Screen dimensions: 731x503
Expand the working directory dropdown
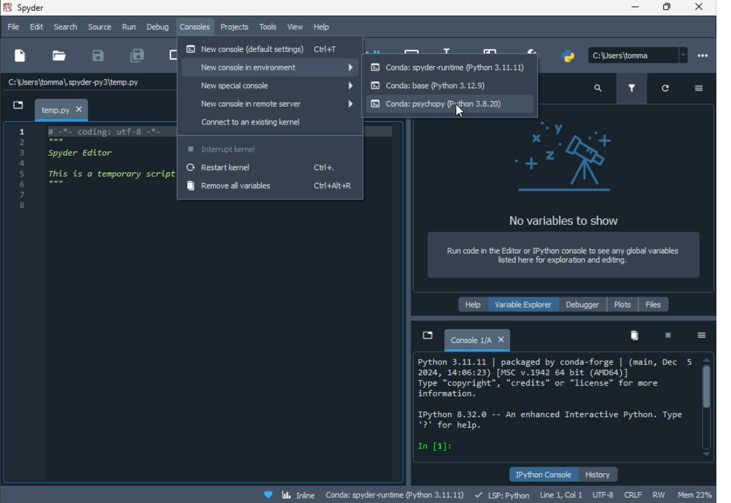(683, 56)
